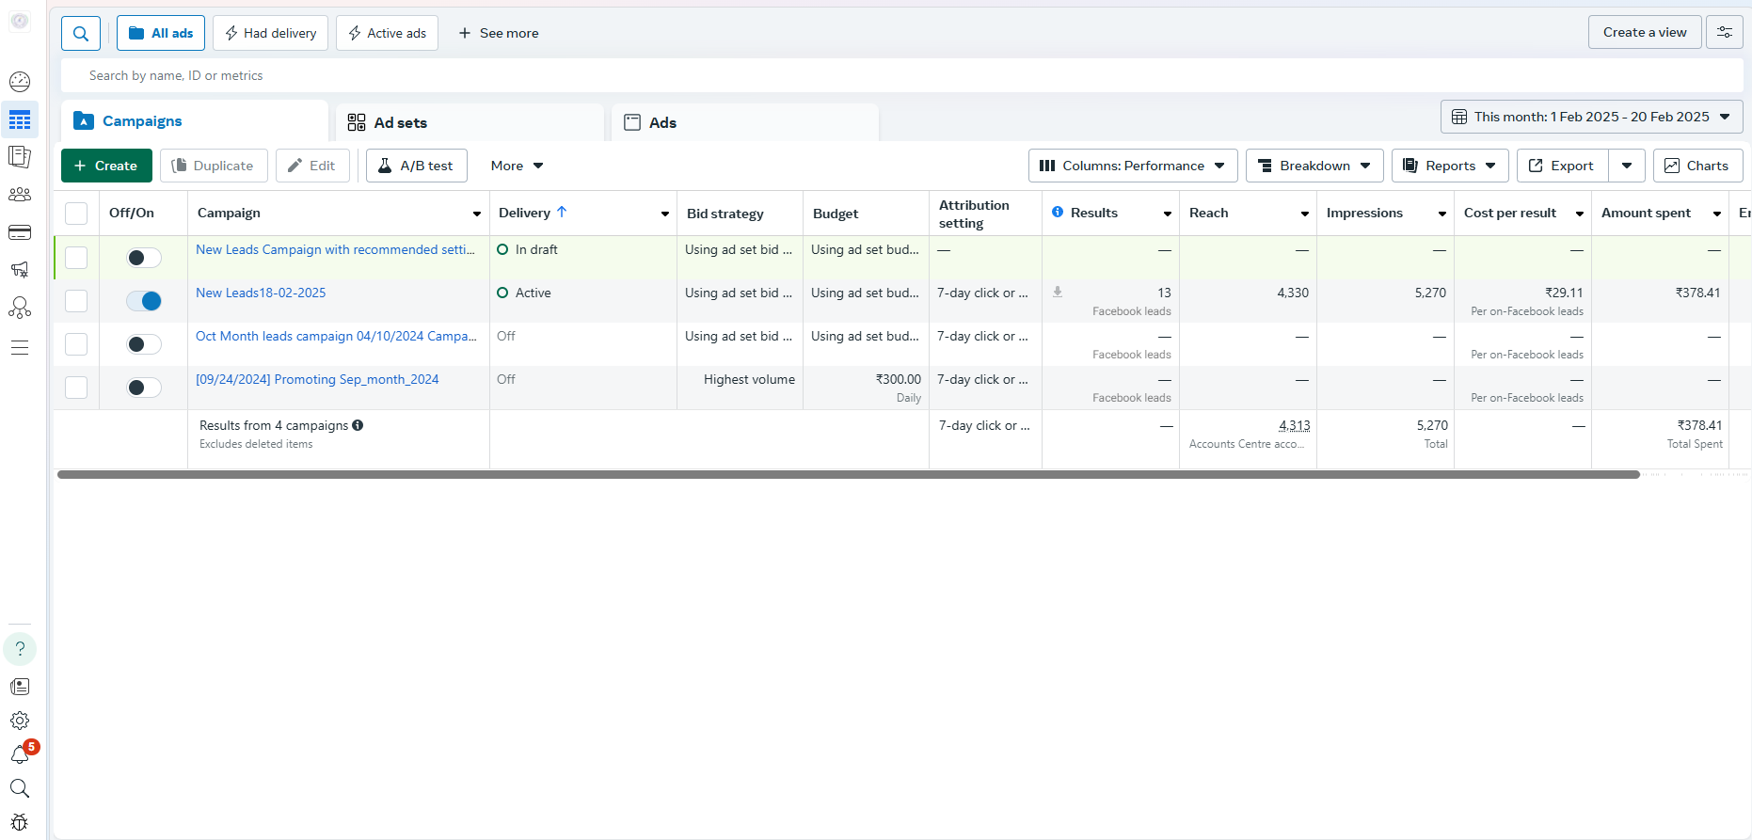The image size is (1752, 840).
Task: Click the green Create button
Action: pyautogui.click(x=106, y=166)
